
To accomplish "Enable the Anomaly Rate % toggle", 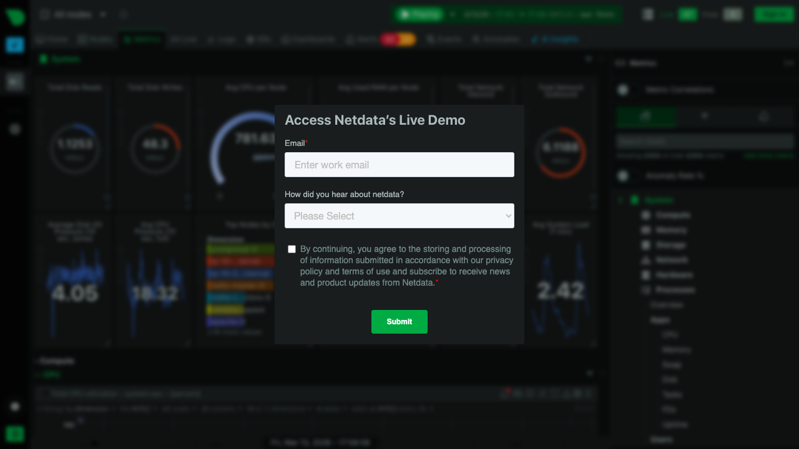I will pos(623,176).
